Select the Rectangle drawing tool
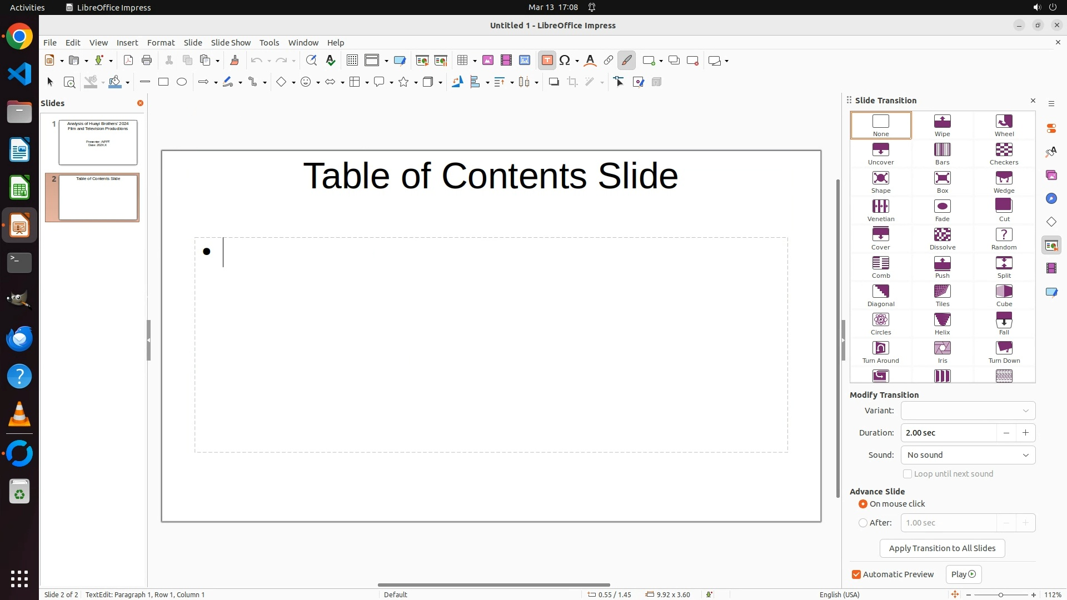 [163, 82]
